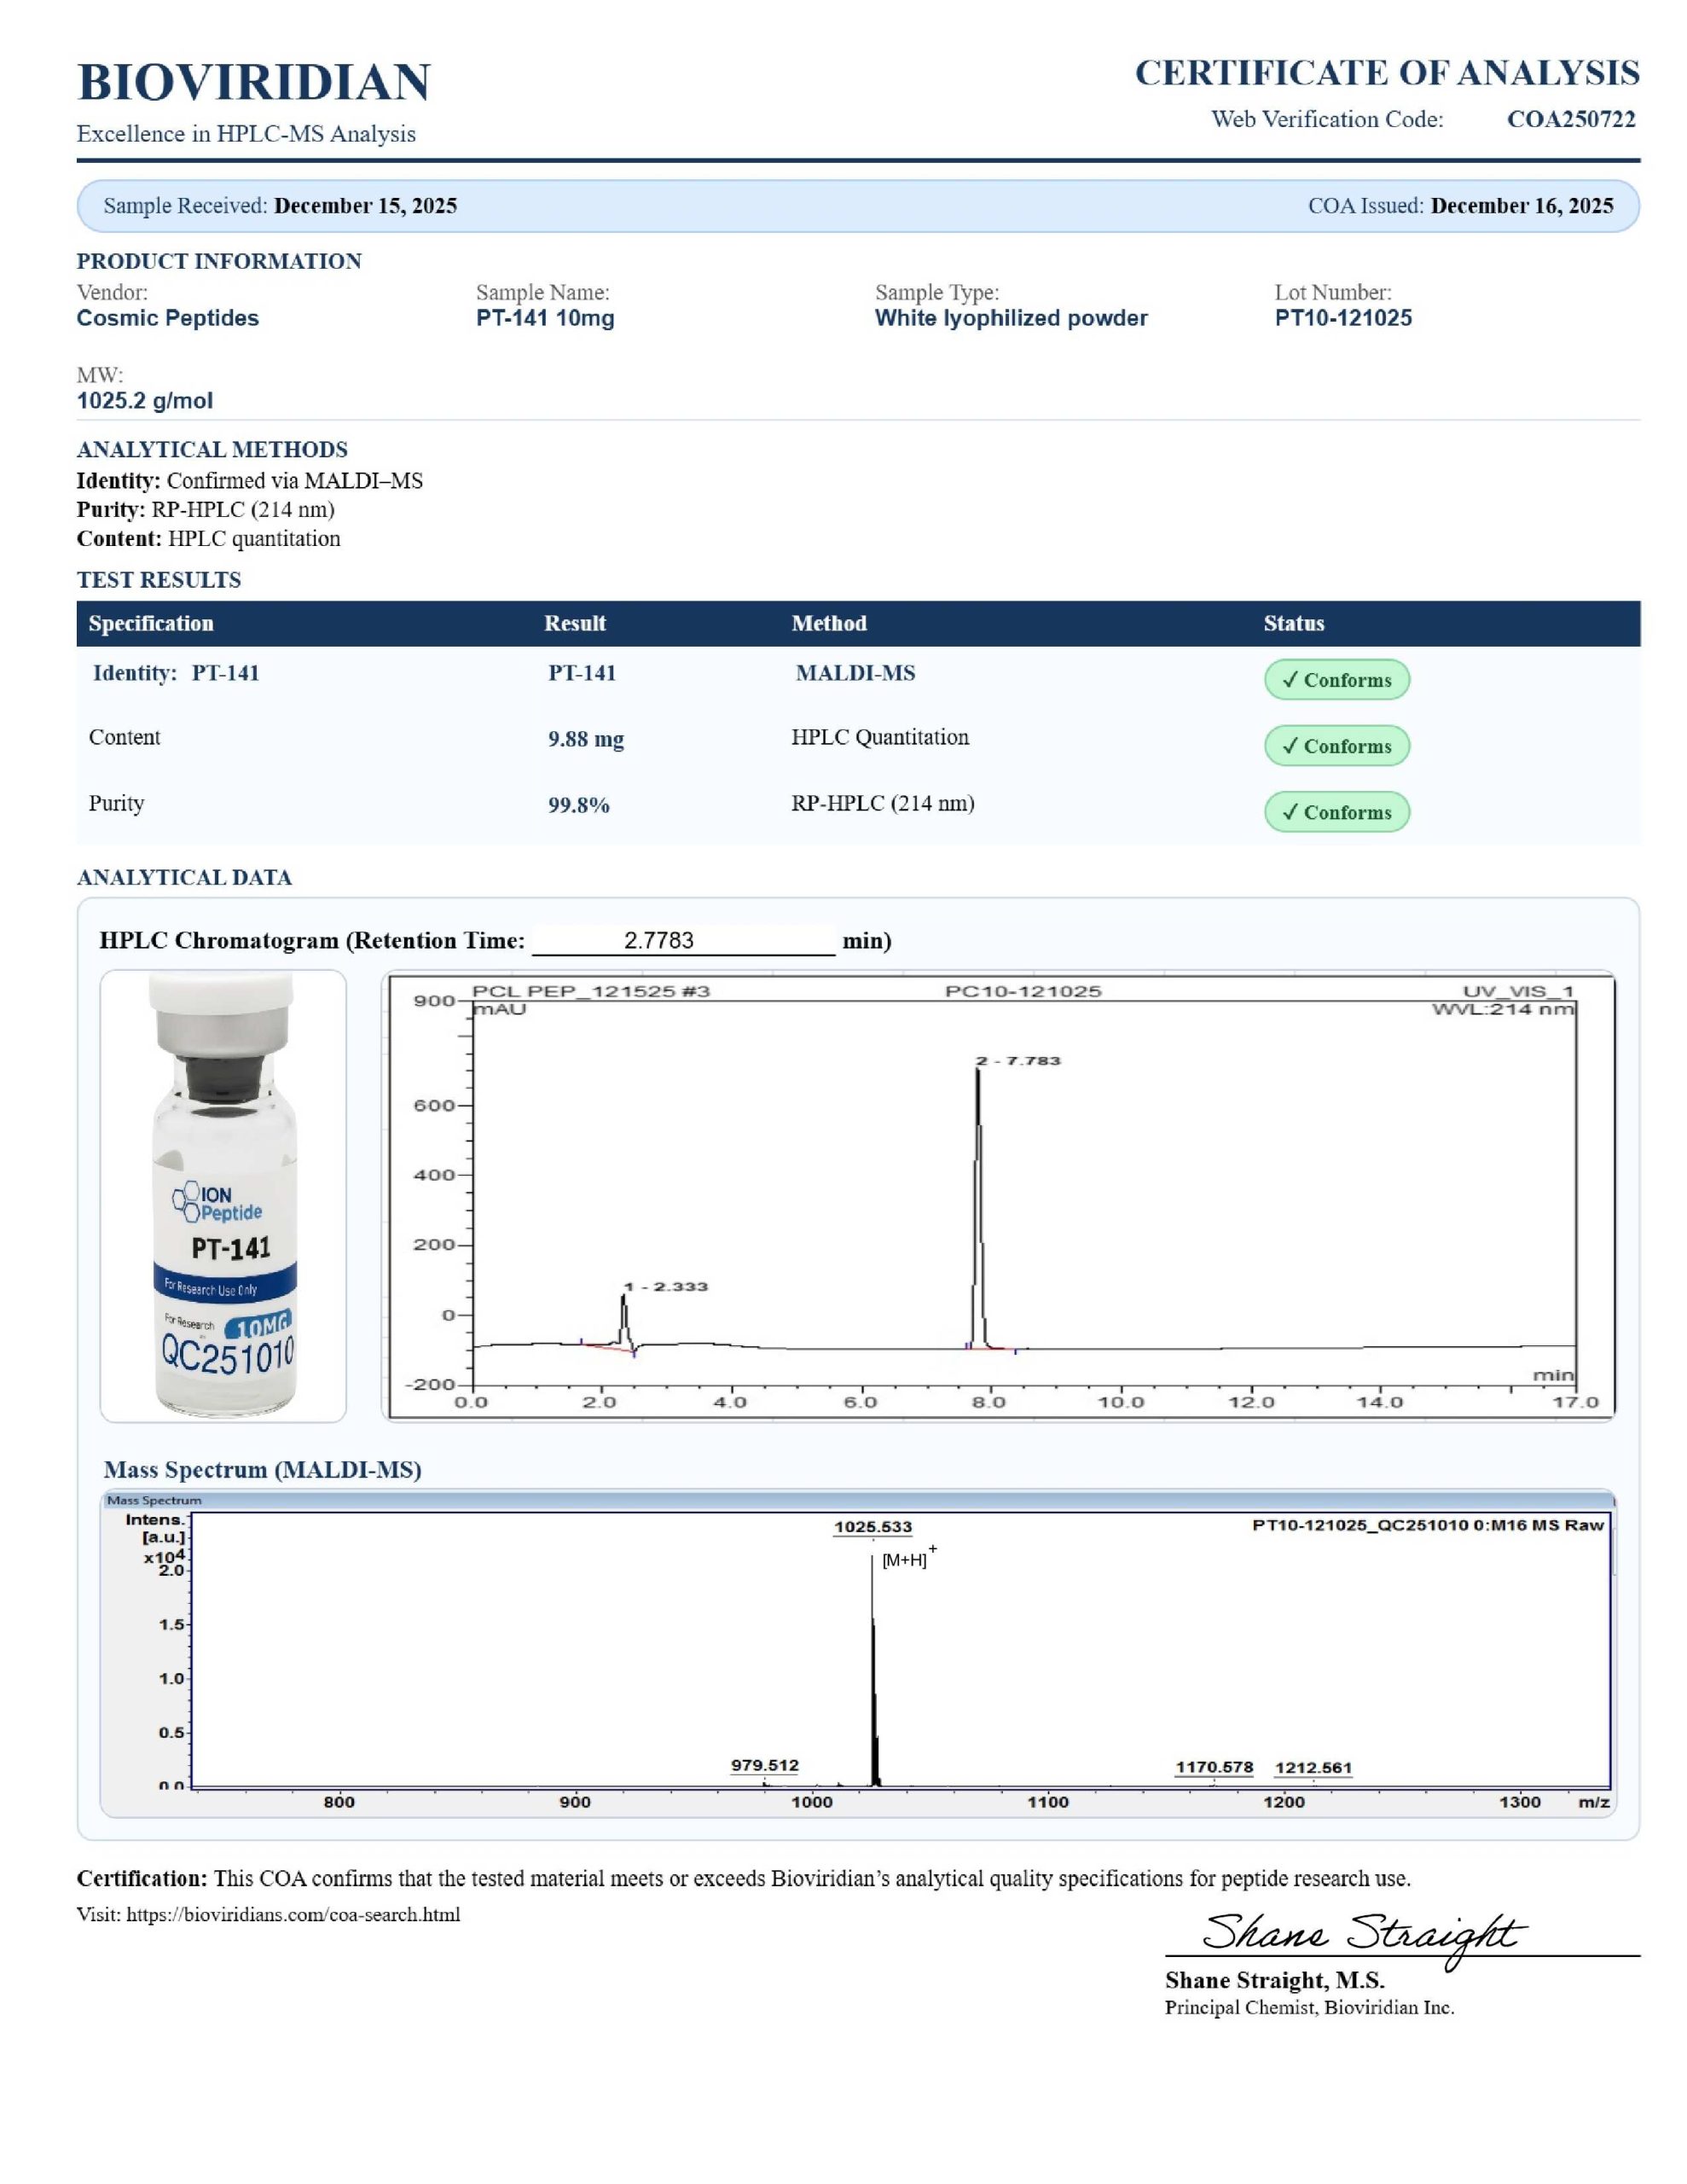Click the web verification code COA250722
1687x2184 pixels.
1570,119
